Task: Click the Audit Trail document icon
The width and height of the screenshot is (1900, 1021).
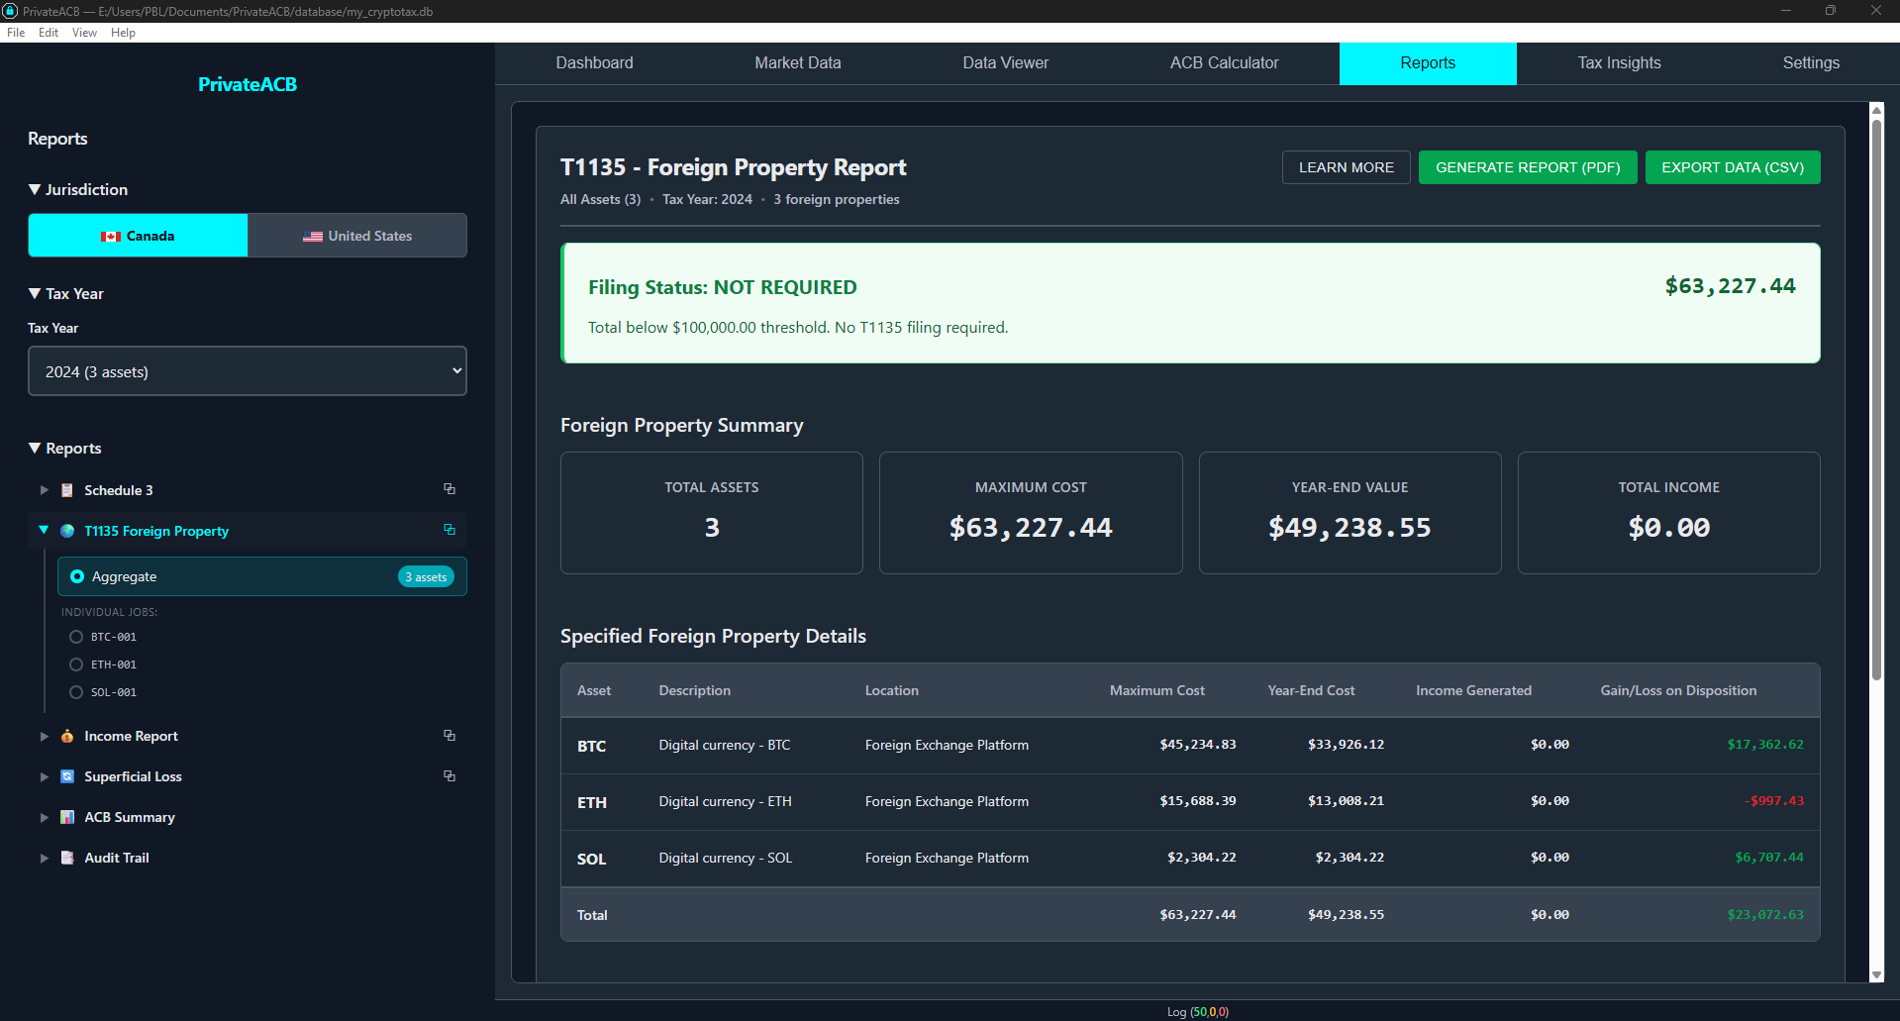Action: click(67, 858)
